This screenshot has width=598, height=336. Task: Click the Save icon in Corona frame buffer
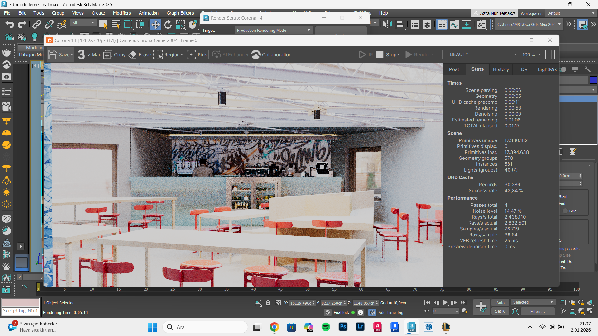[53, 54]
